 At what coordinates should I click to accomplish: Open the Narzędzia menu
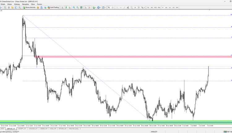(x=25, y=4)
